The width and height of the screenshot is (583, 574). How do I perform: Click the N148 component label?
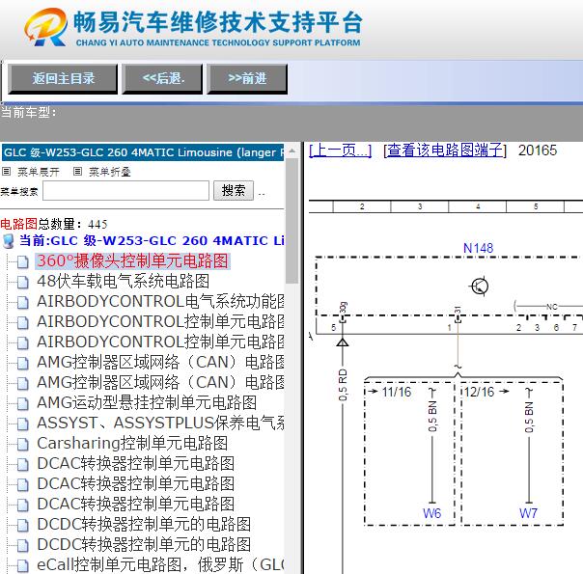coord(478,248)
